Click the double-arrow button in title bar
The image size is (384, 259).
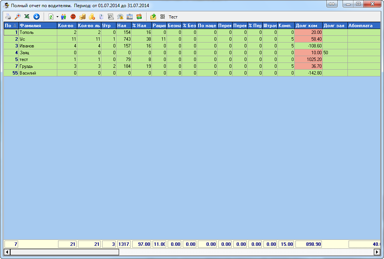[332, 4]
